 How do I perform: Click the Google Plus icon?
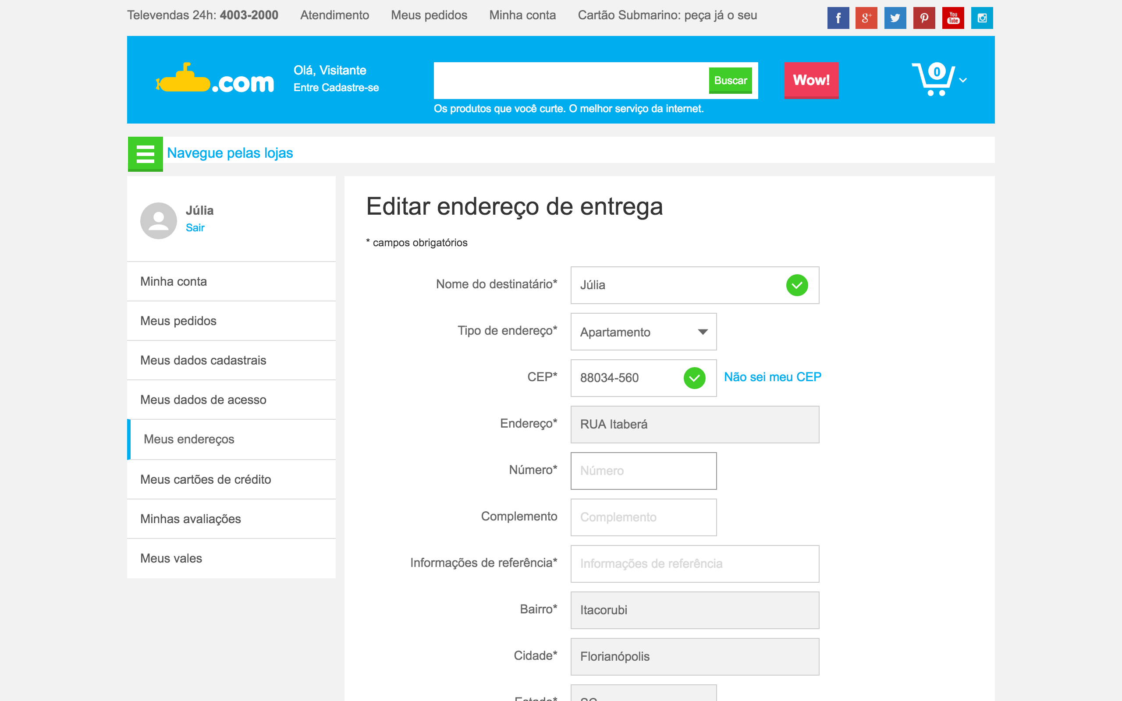coord(866,18)
